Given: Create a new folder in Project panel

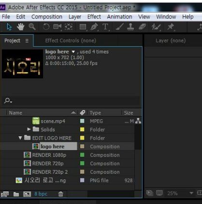Looking at the screenshot, I should coord(16,194).
